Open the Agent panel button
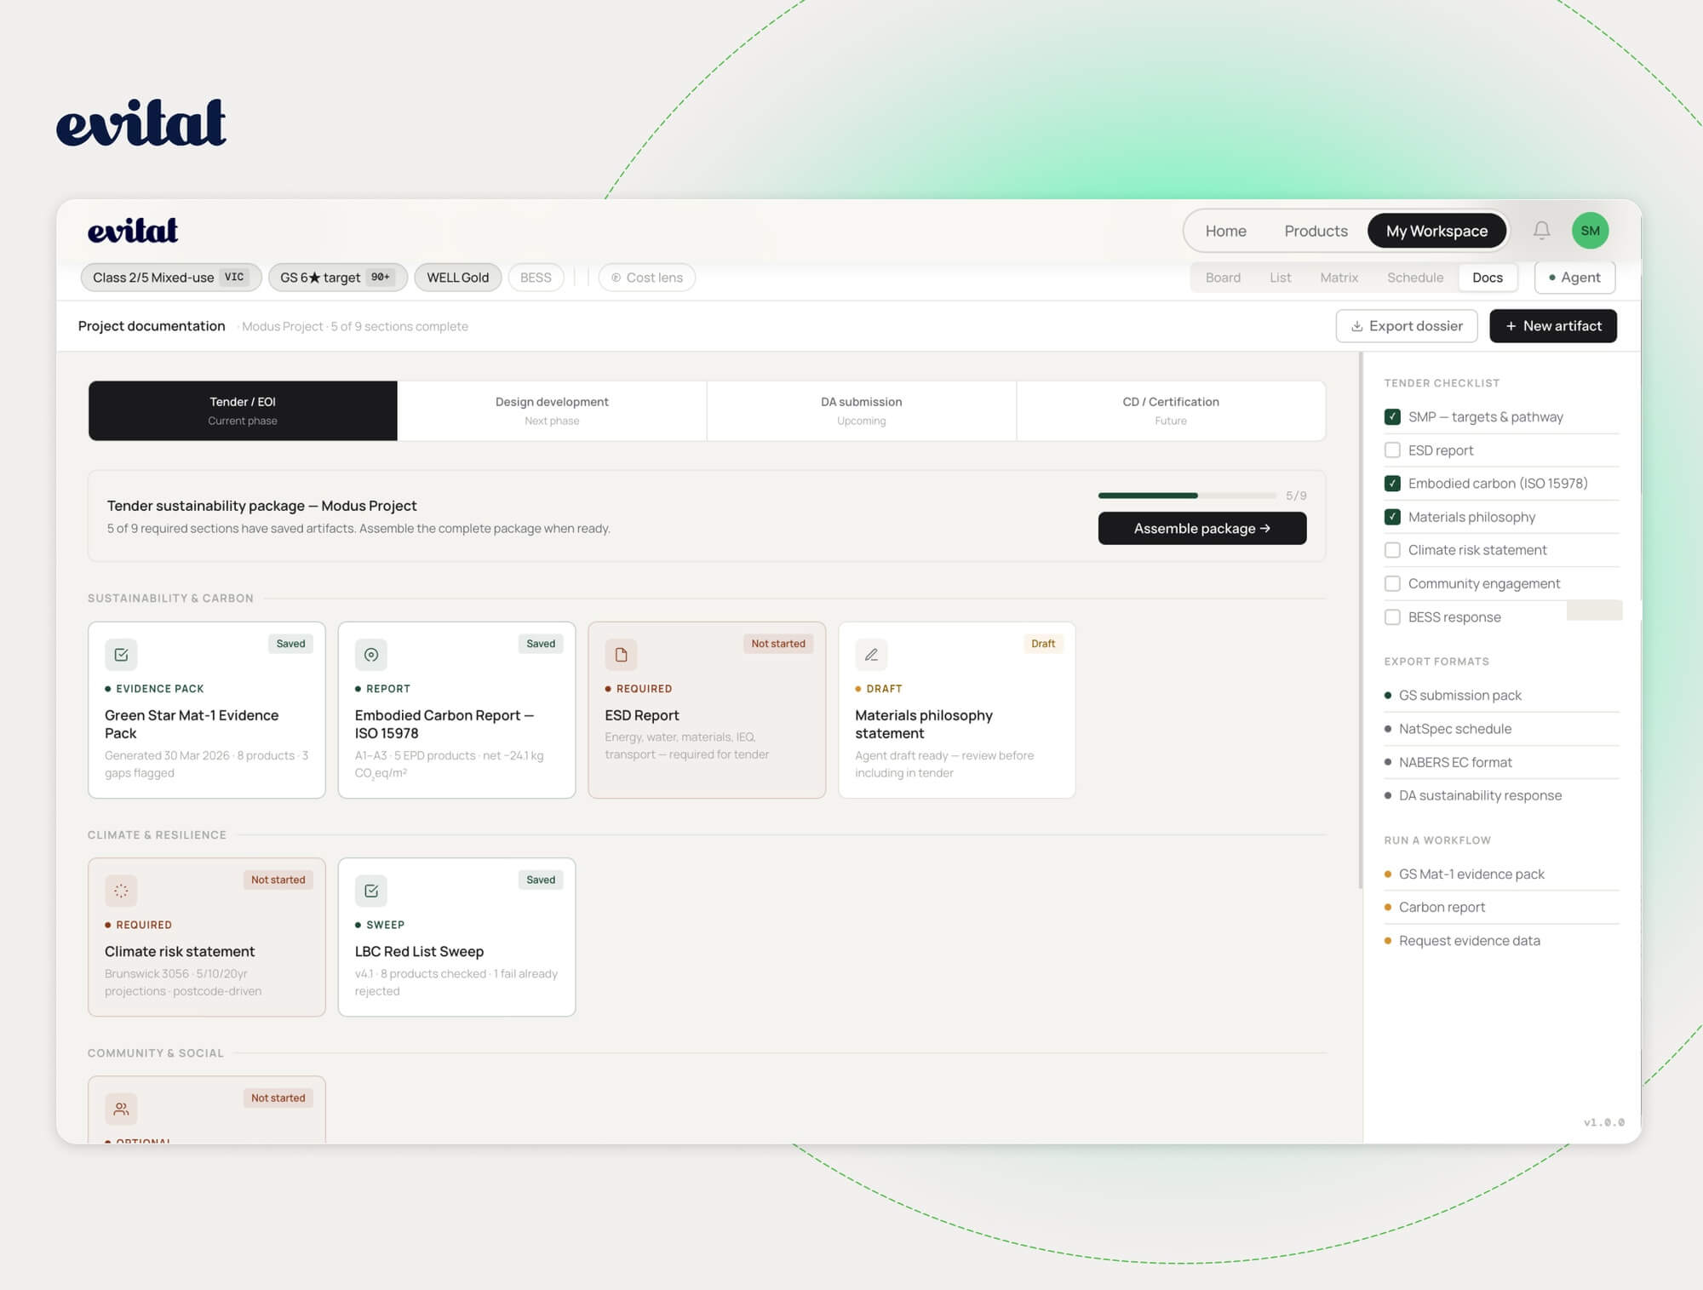 pyautogui.click(x=1574, y=278)
